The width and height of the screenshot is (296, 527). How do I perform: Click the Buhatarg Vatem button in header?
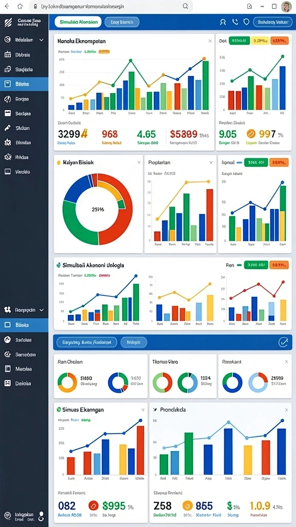273,22
